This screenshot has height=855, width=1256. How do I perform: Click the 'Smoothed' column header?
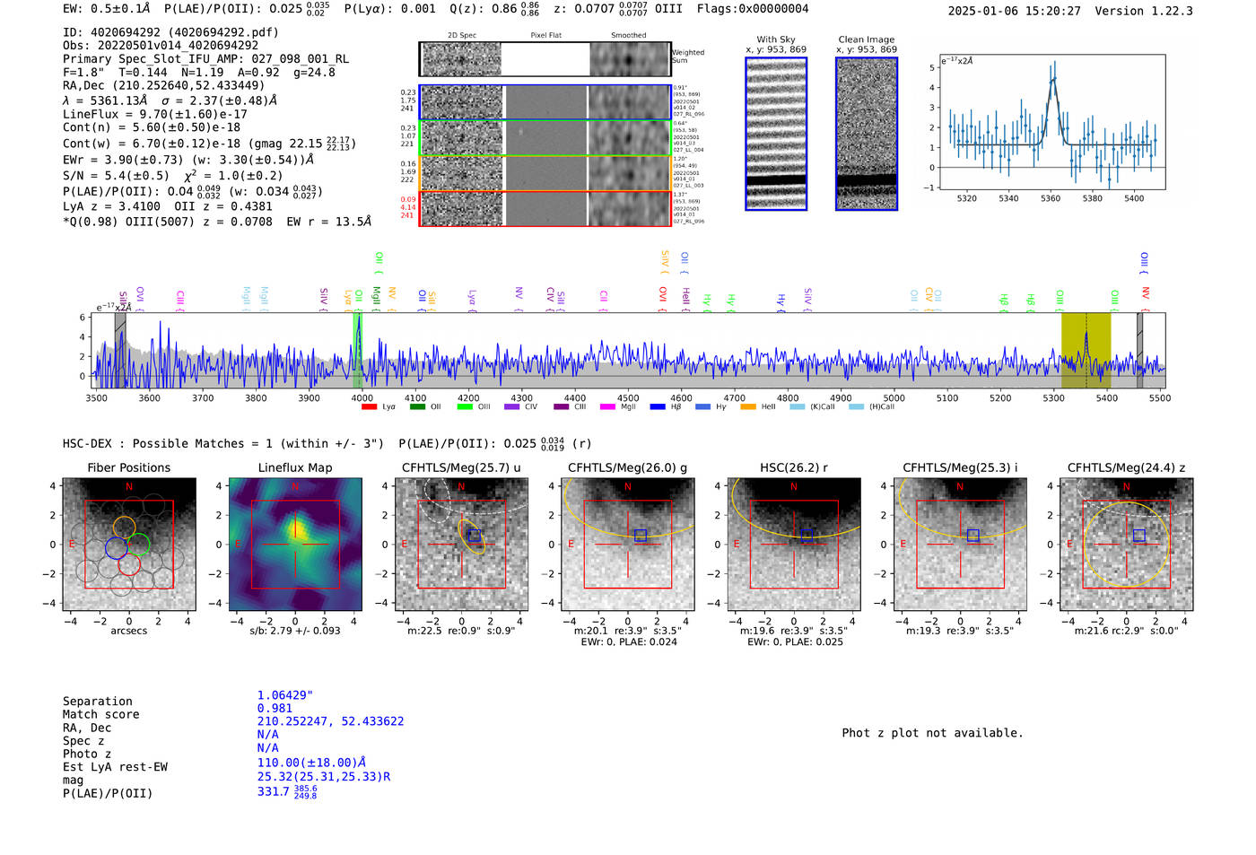629,36
